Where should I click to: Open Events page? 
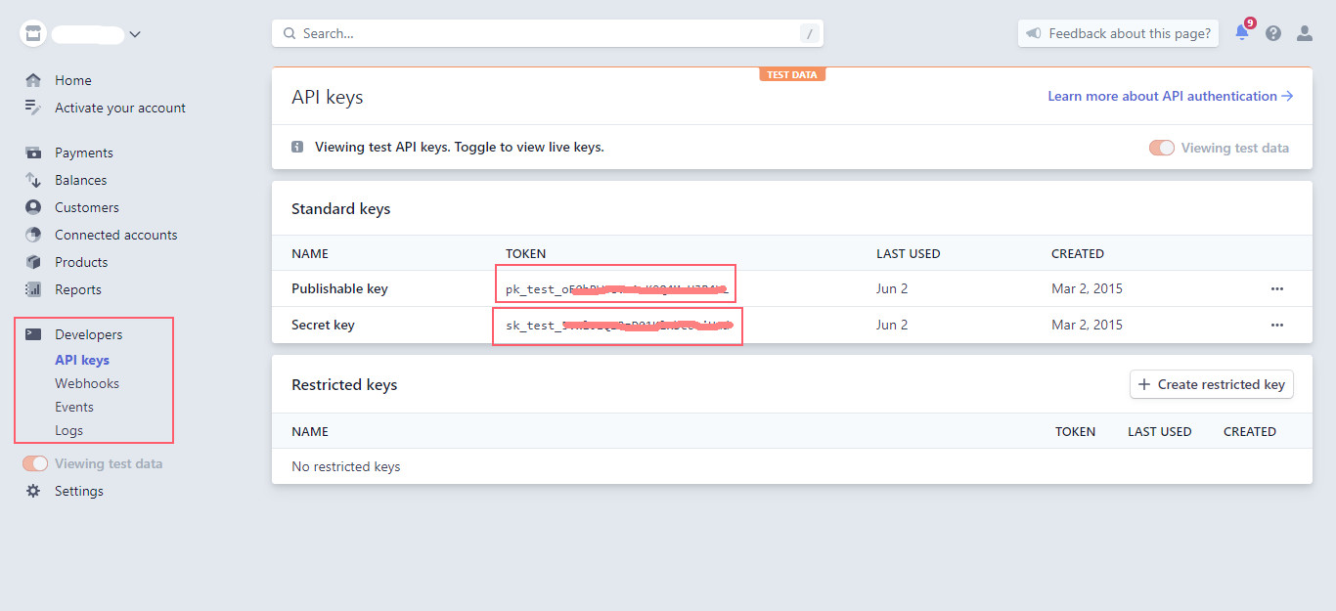[74, 407]
